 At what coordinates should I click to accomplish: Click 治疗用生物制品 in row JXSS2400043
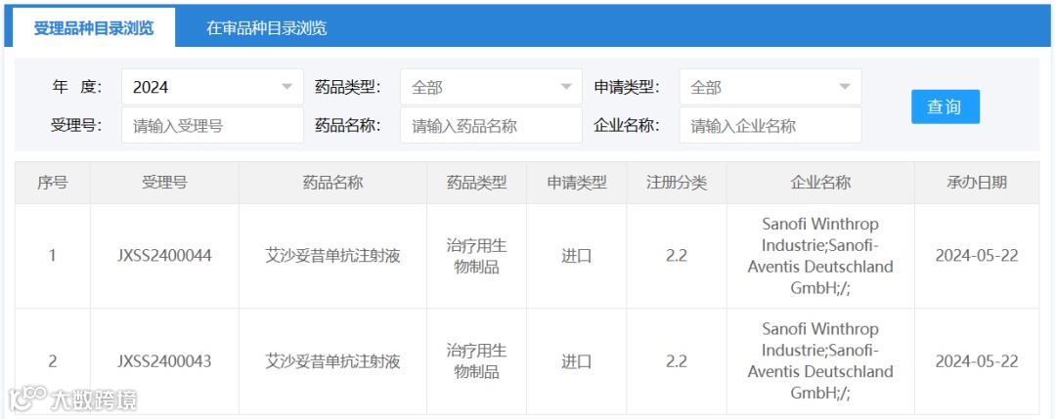[477, 361]
